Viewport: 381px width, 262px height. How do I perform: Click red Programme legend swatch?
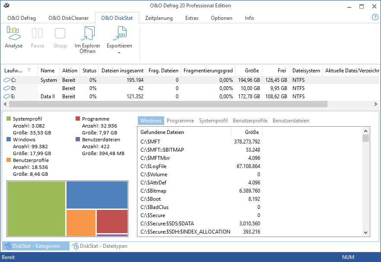point(78,119)
